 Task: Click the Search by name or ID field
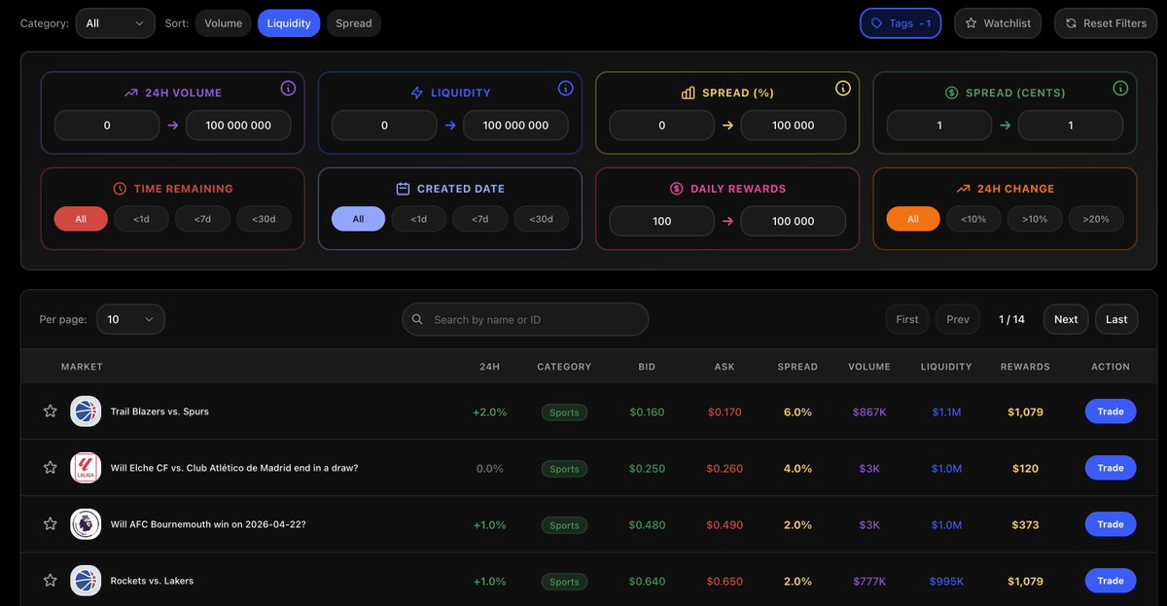pyautogui.click(x=525, y=319)
